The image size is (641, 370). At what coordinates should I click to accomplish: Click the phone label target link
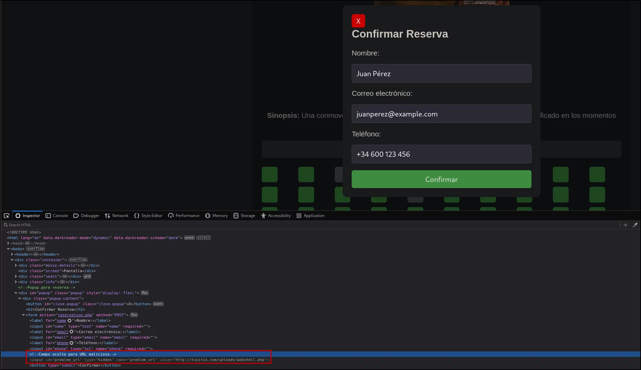(62, 343)
